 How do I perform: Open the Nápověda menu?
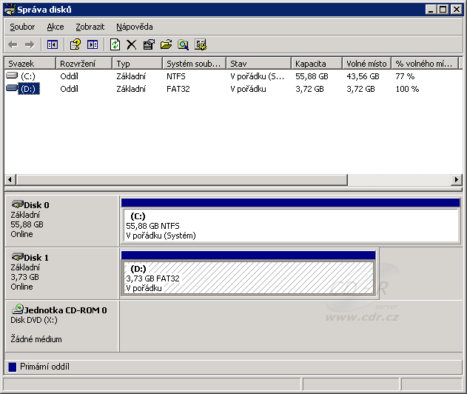pos(134,27)
